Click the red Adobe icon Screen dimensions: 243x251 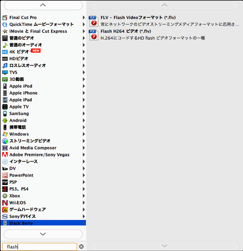(x=5, y=155)
